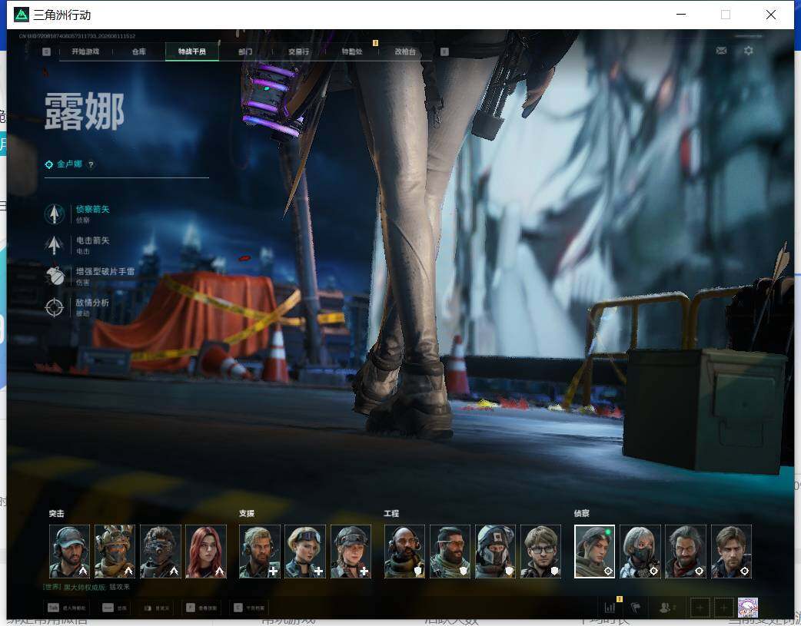This screenshot has height=626, width=801.
Task: Open the settings gear icon
Action: pos(749,51)
